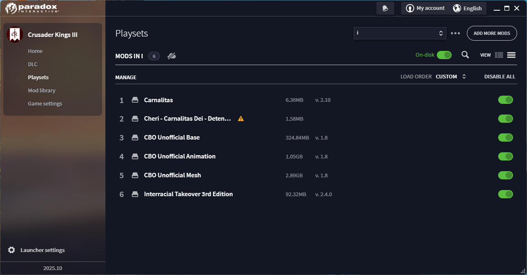The height and width of the screenshot is (275, 527).
Task: Open the playset three-dots options menu
Action: tap(455, 33)
